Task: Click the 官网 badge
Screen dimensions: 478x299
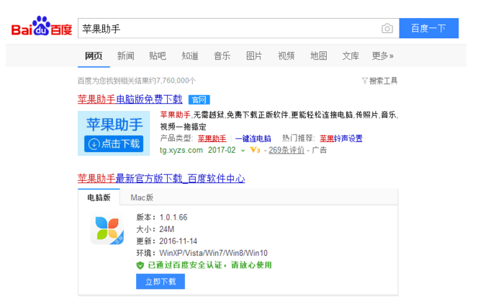Action: tap(199, 99)
